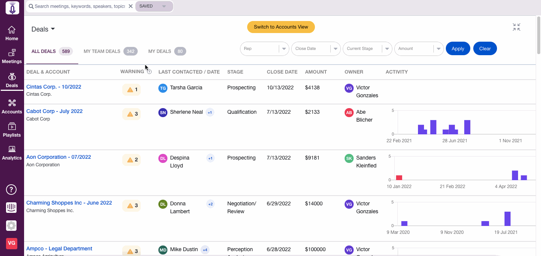The height and width of the screenshot is (256, 541).
Task: Click the search meetings input field
Action: coord(80,6)
